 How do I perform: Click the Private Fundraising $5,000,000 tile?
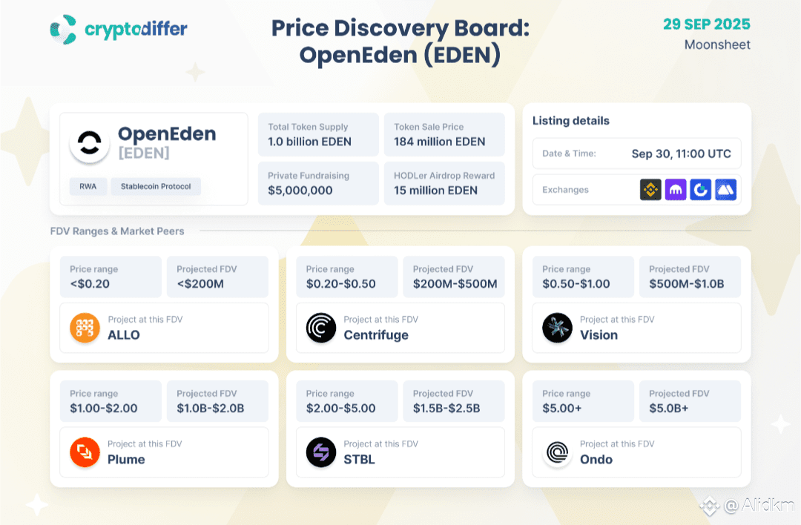[x=318, y=183]
